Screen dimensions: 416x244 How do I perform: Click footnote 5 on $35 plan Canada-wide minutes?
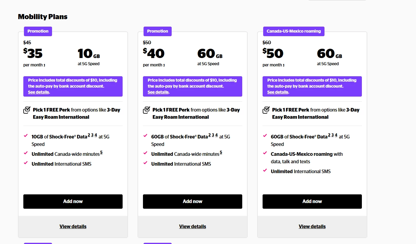coord(101,153)
